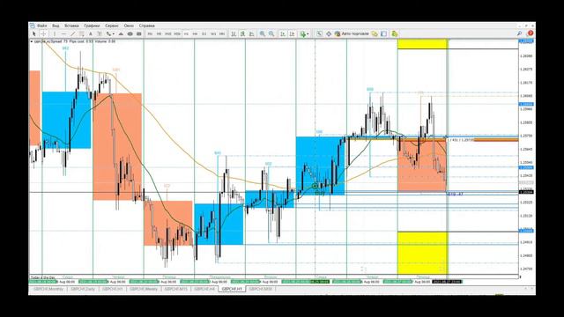The image size is (564, 317).
Task: Activate the crosshair tool
Action: 43,33
